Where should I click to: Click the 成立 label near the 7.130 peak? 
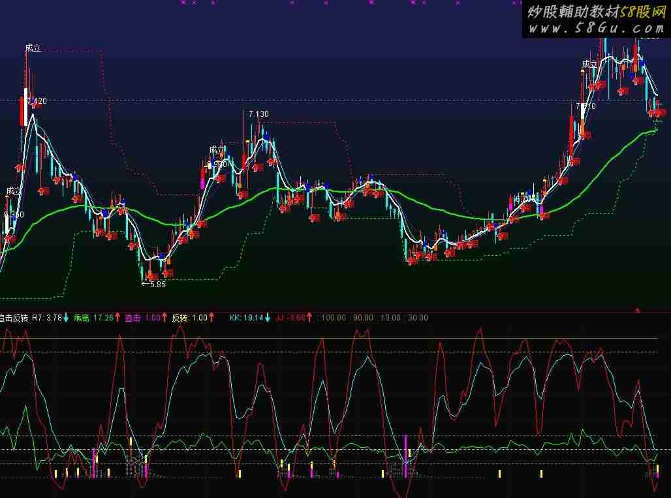(x=217, y=149)
